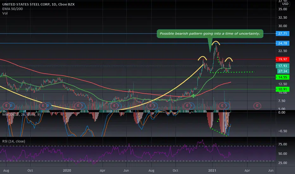Viewport: 295px width, 174px height.
Task: Click the dividend D marker near Aug 2019
Action: 11,106
